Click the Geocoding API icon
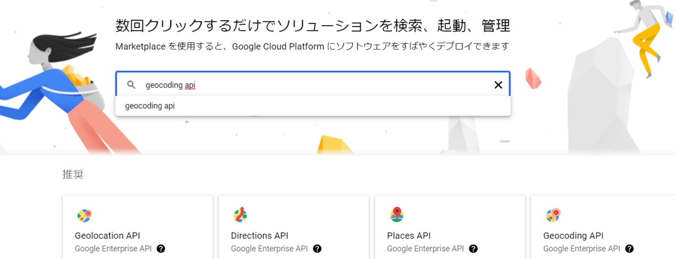 pyautogui.click(x=553, y=215)
